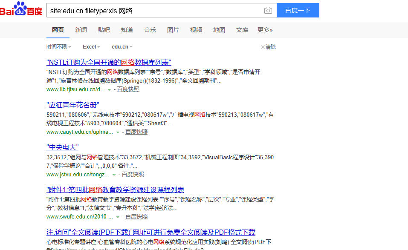408x250 pixels.
Task: Open the 贴吧 tab
Action: click(x=104, y=30)
